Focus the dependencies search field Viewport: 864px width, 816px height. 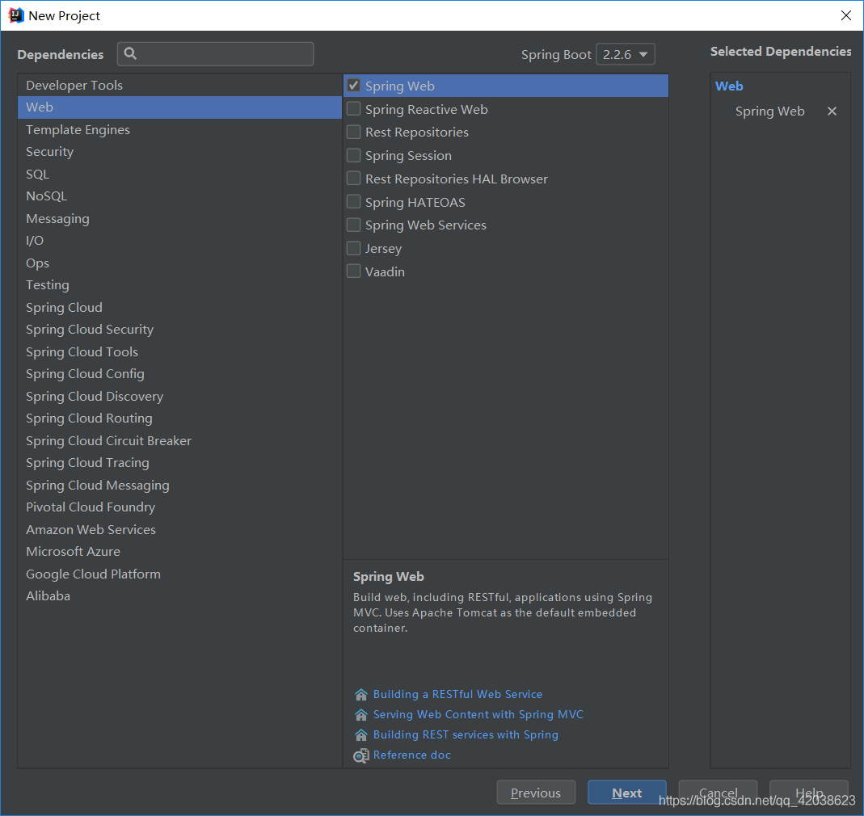click(x=216, y=54)
